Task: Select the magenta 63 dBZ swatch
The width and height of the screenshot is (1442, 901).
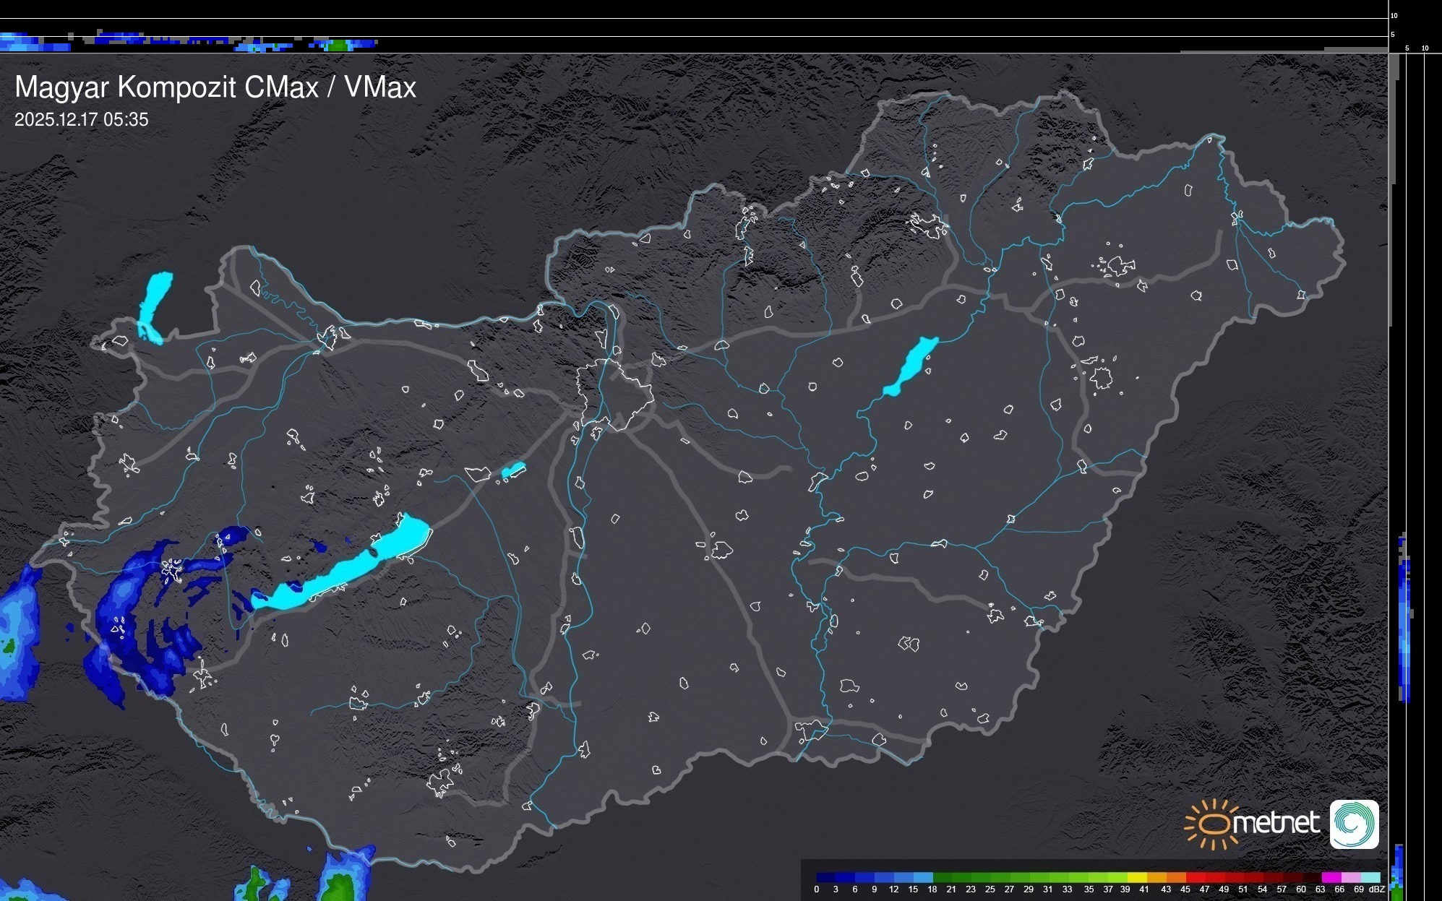Action: coord(1331,877)
